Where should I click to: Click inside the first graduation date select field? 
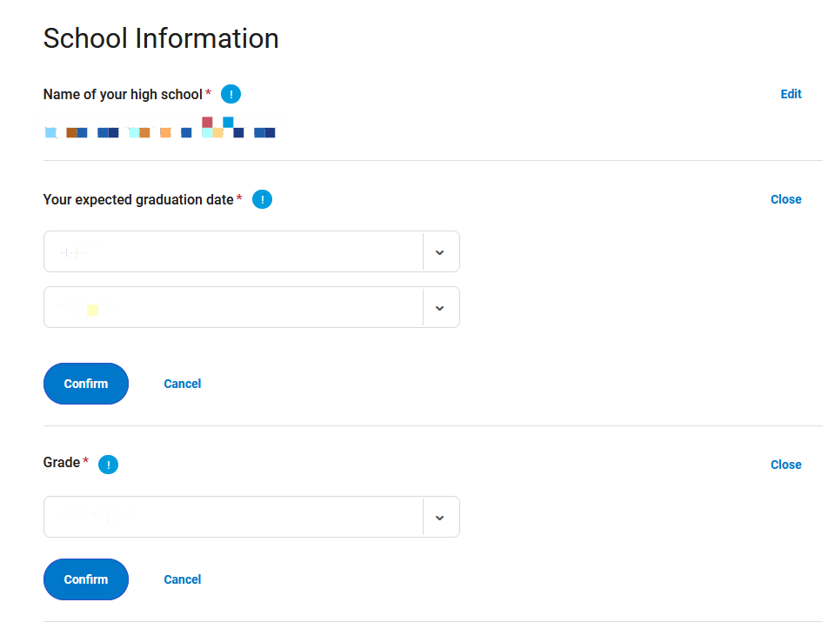coord(251,251)
